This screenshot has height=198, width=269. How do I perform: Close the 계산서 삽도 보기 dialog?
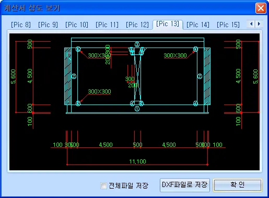pos(261,8)
